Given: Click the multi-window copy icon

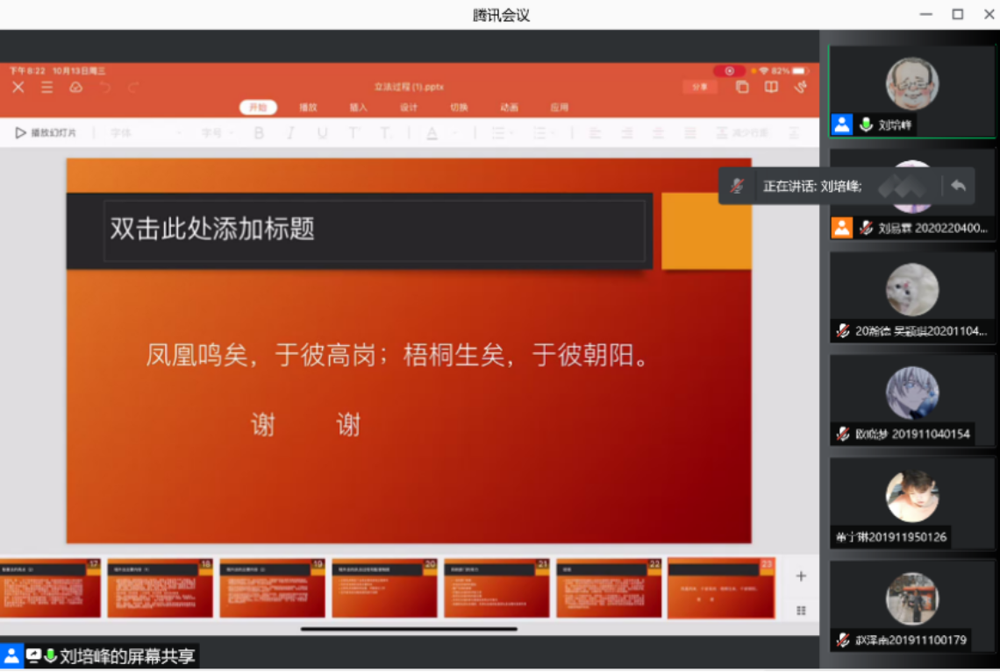Looking at the screenshot, I should point(742,87).
